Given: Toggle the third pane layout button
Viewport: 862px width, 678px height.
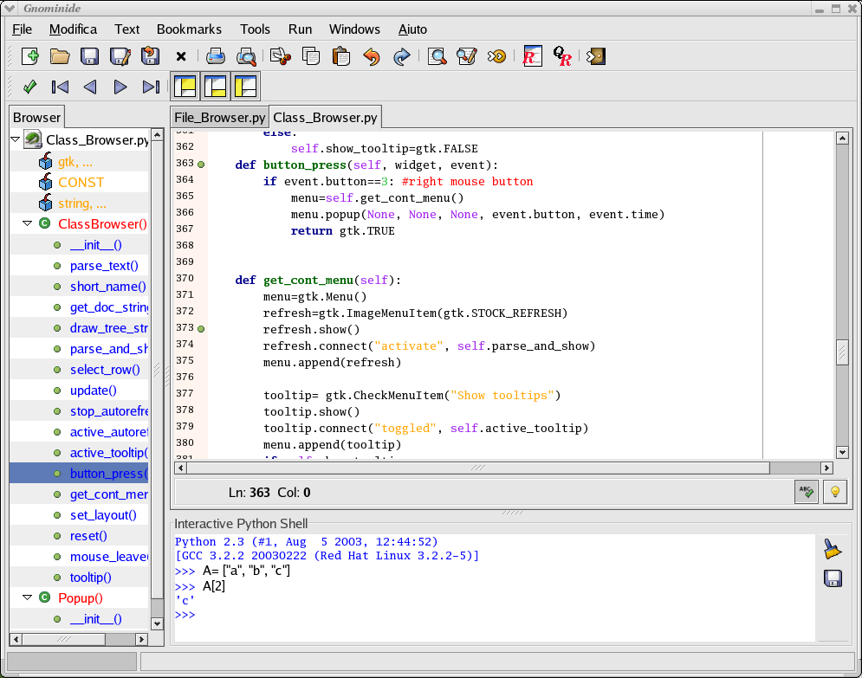Looking at the screenshot, I should coord(245,87).
